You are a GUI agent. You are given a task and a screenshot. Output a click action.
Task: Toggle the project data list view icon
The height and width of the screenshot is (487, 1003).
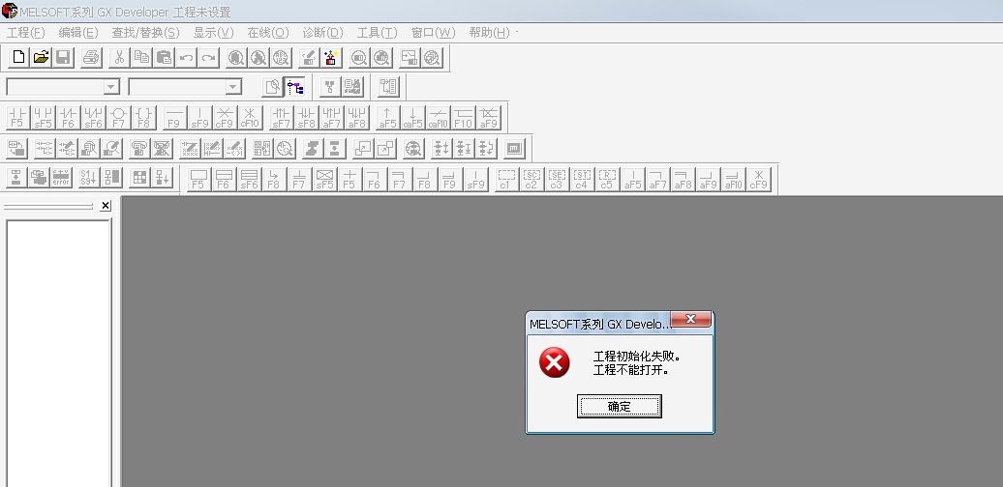pyautogui.click(x=294, y=87)
